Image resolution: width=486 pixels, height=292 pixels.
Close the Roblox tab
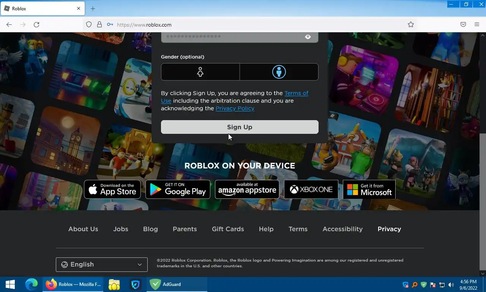79,8
